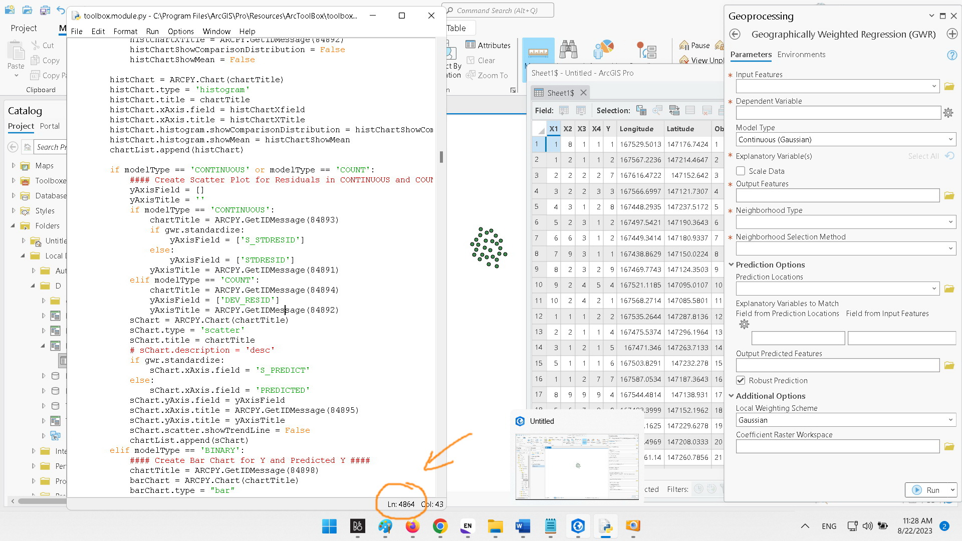
Task: Switch the selection in the attribute table
Action: pyautogui.click(x=674, y=110)
